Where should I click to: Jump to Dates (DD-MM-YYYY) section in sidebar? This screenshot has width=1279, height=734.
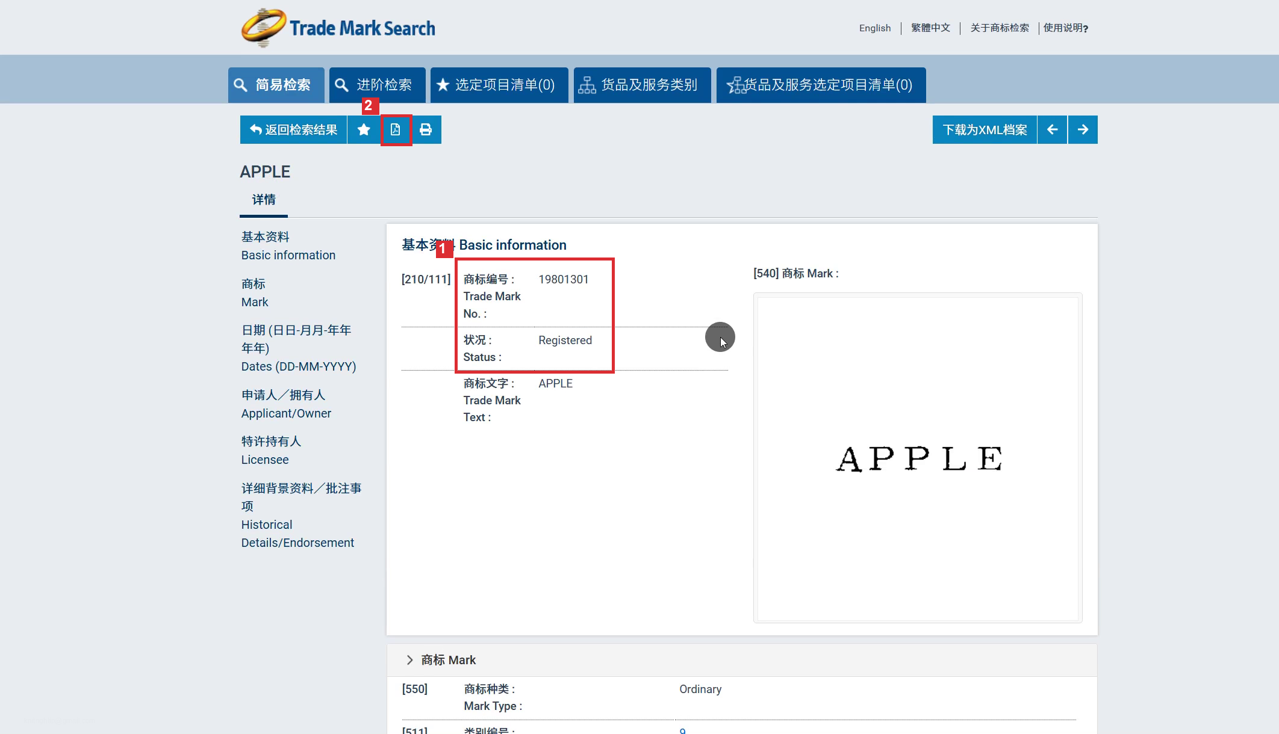299,348
